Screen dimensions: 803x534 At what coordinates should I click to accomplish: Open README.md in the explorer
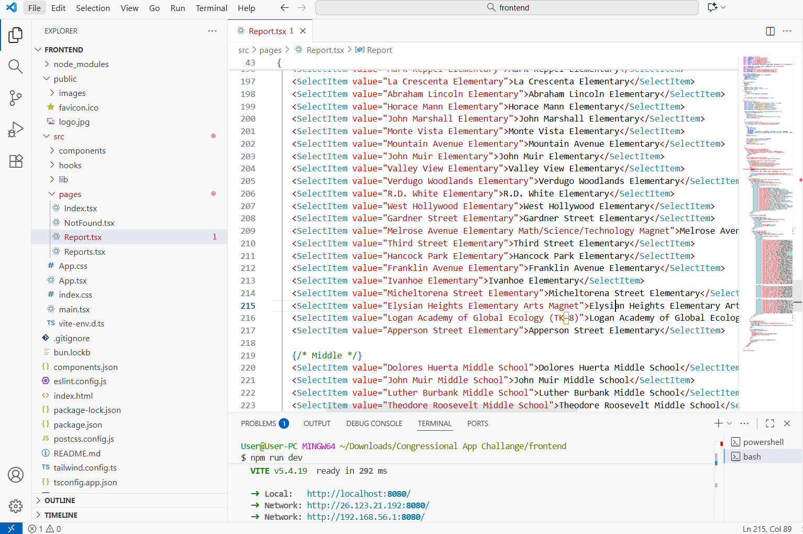click(129, 453)
